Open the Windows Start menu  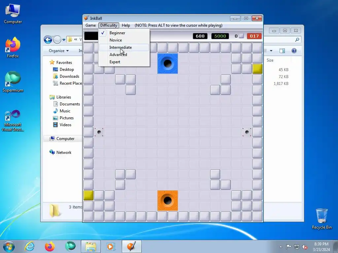pyautogui.click(x=9, y=246)
